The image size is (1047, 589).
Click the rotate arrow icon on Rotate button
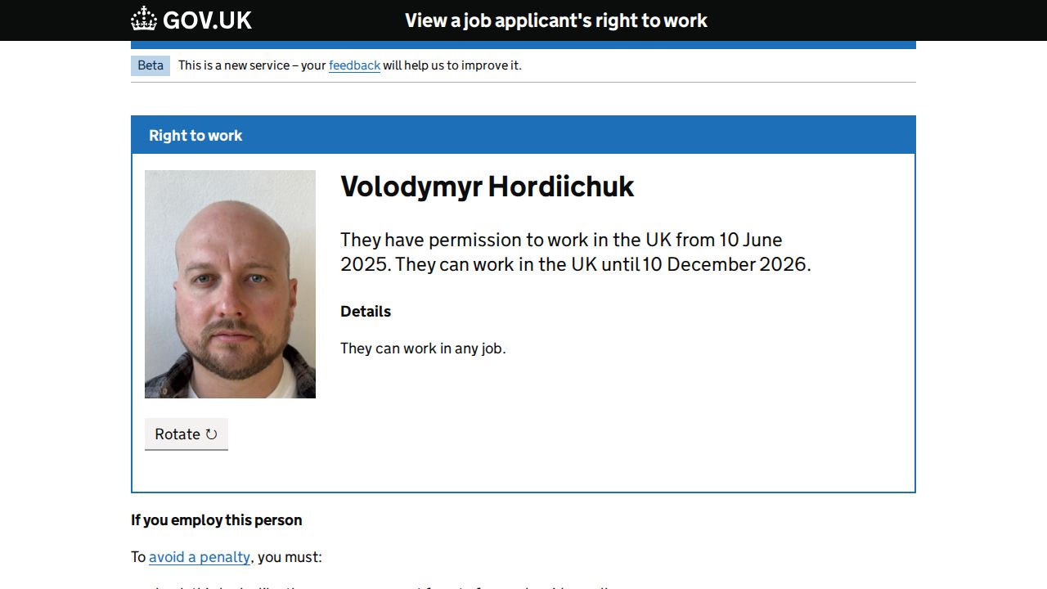(x=211, y=434)
